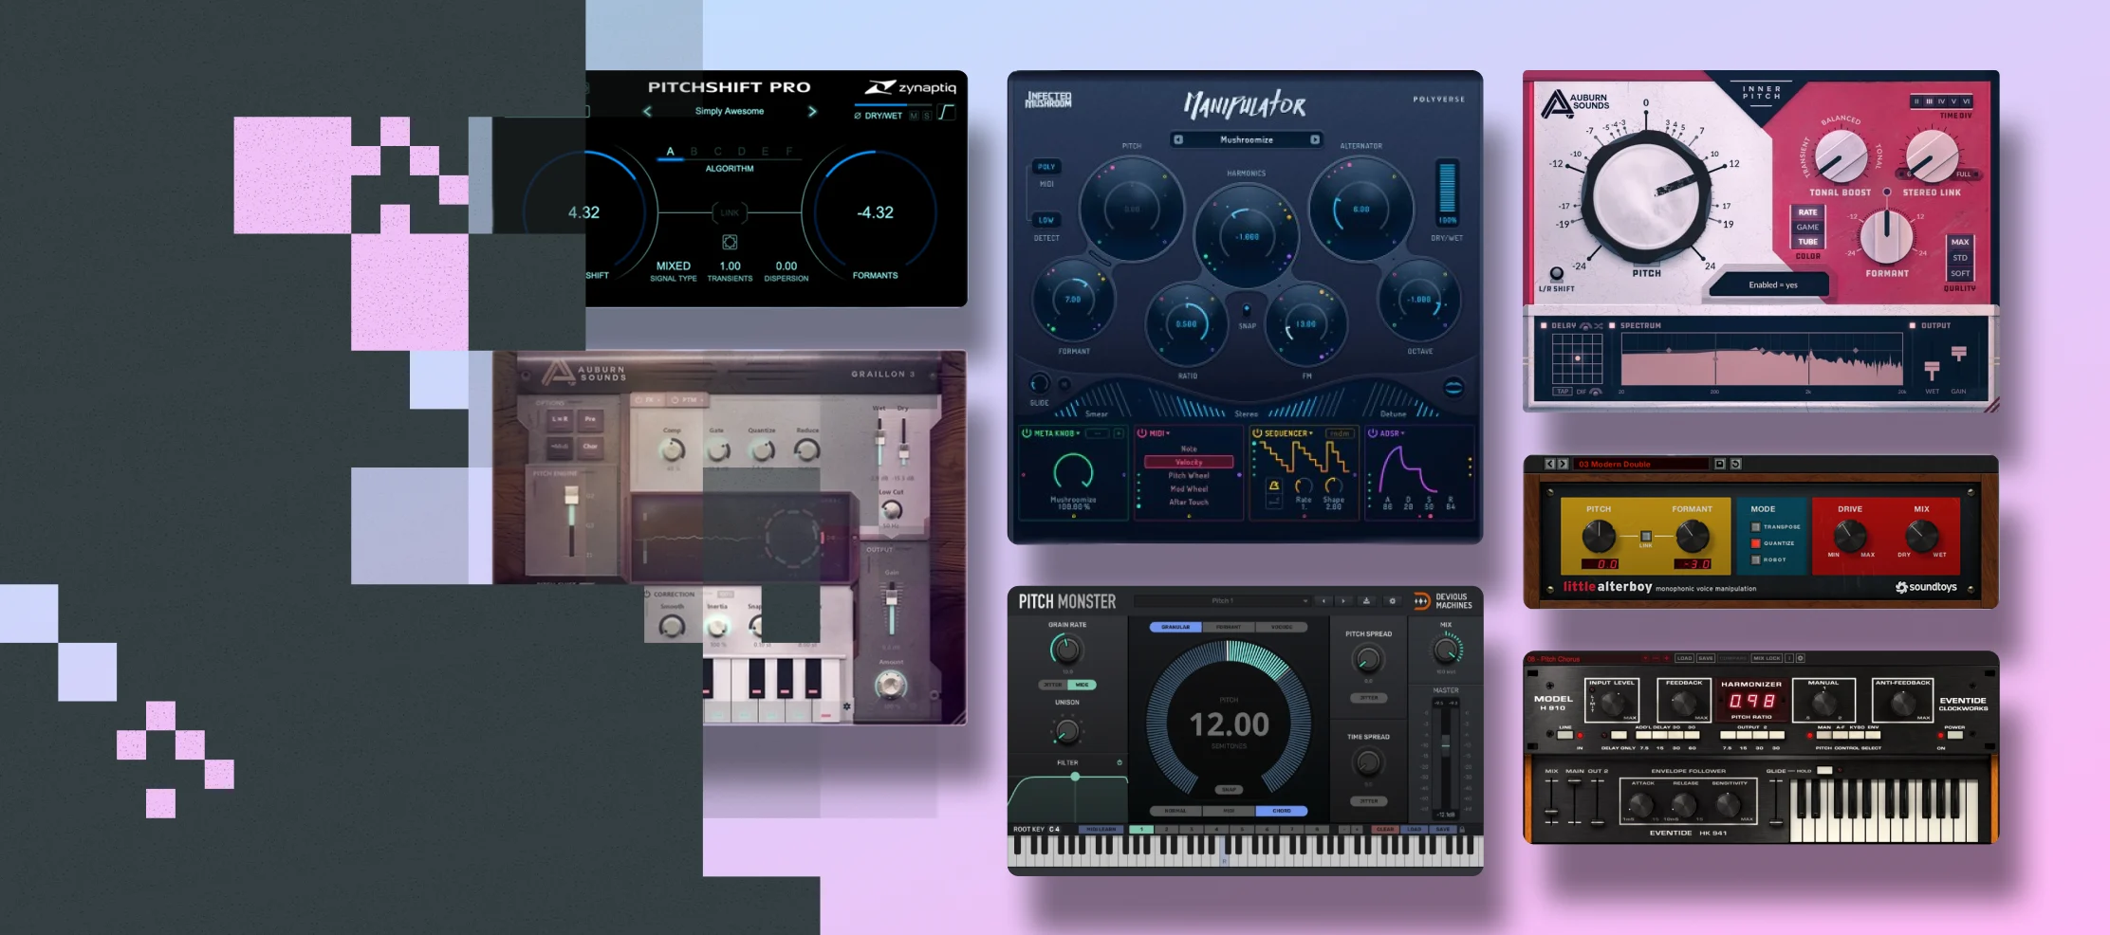
Task: Go to next preset after Mushroomize
Action: tap(1315, 139)
